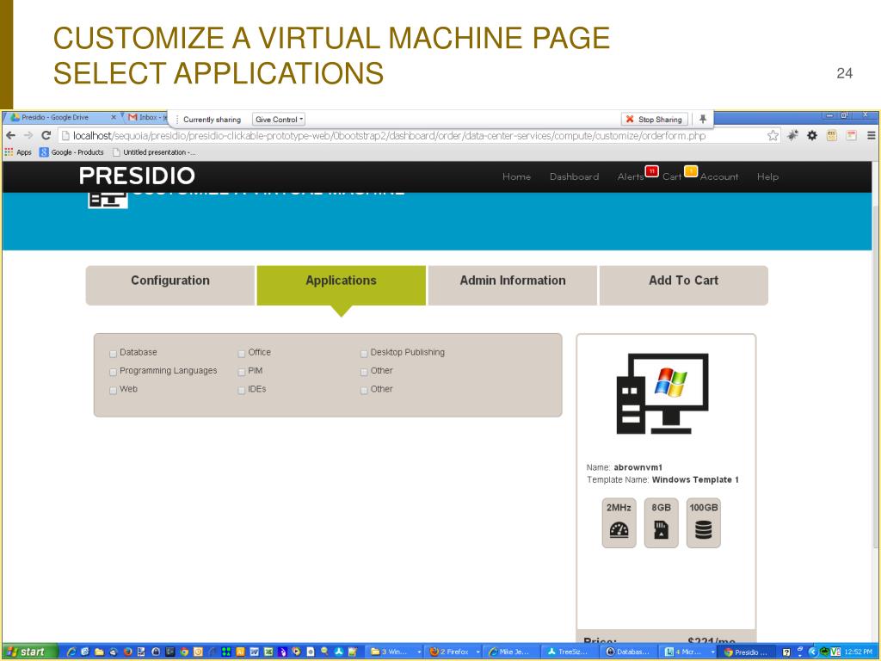Click the 12:52 PM taskbar clock
Viewport: 881px width, 661px height.
pos(858,652)
